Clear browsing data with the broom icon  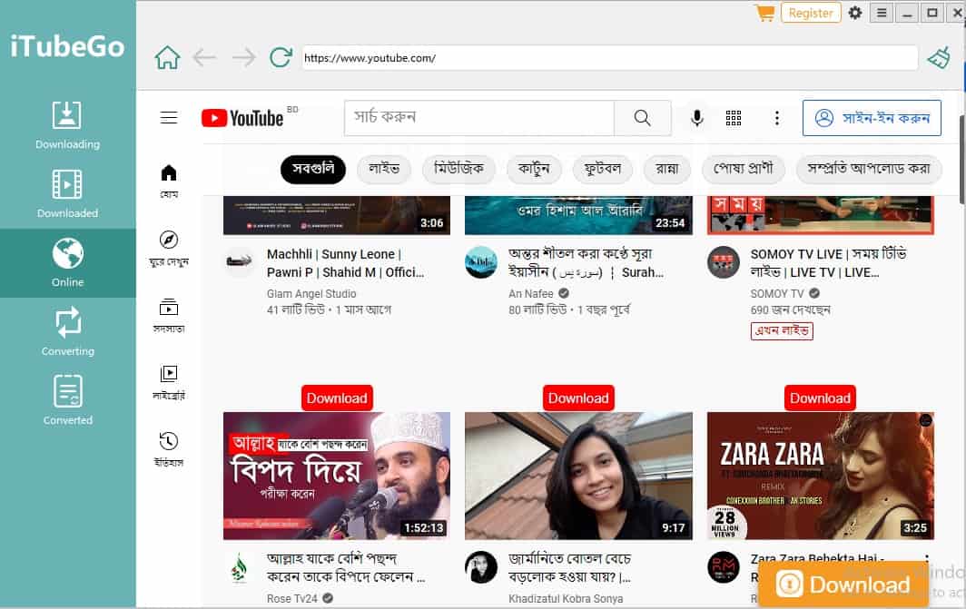pyautogui.click(x=940, y=58)
